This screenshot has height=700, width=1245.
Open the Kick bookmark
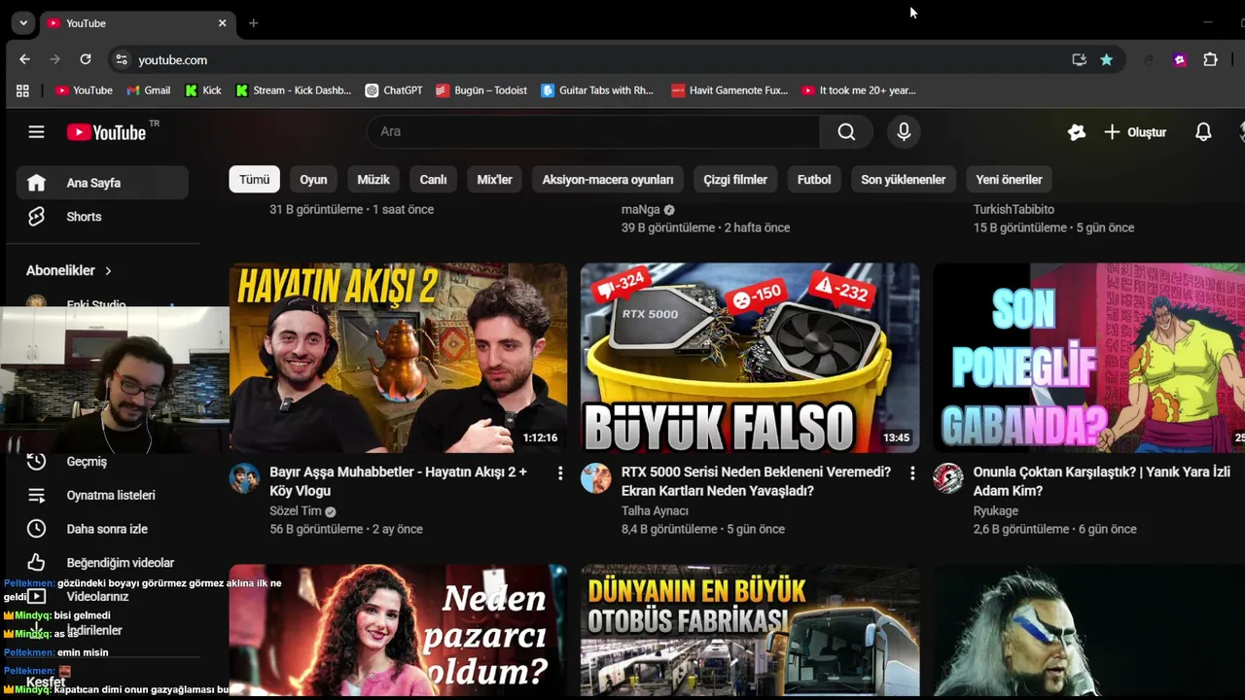[203, 90]
